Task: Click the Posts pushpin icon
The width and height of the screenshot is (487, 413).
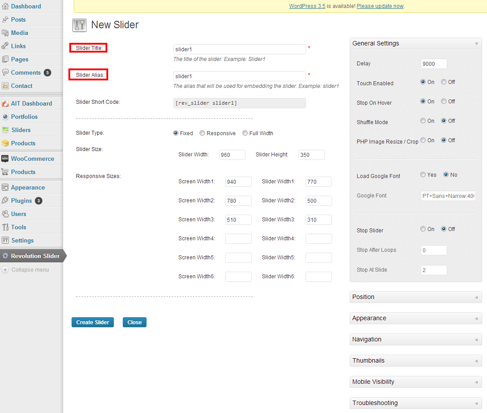Action: tap(5, 19)
